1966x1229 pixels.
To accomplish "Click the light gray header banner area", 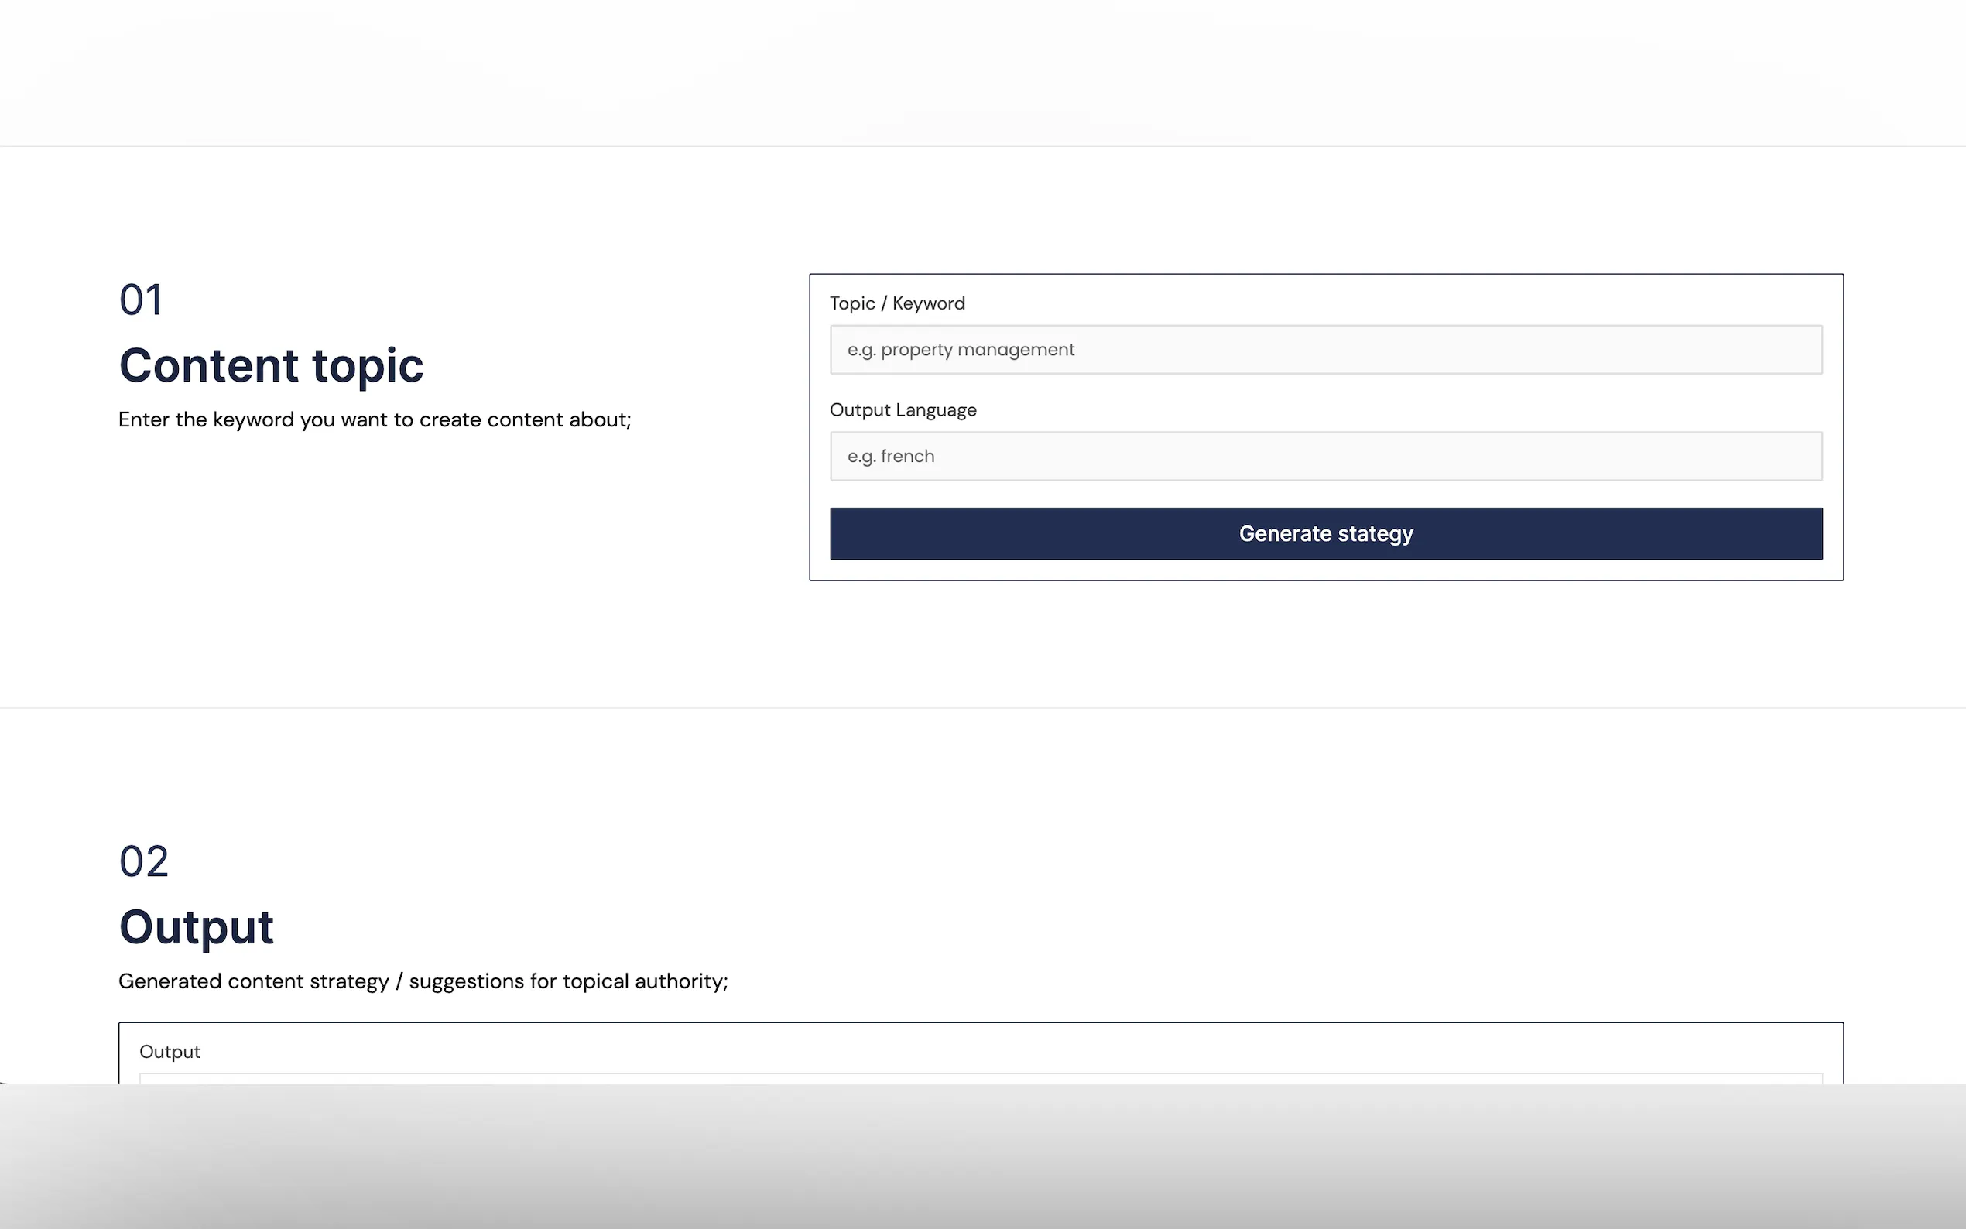I will coord(981,74).
